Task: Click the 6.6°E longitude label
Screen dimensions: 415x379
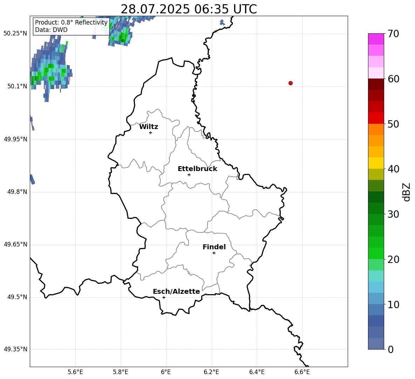Action: click(302, 372)
